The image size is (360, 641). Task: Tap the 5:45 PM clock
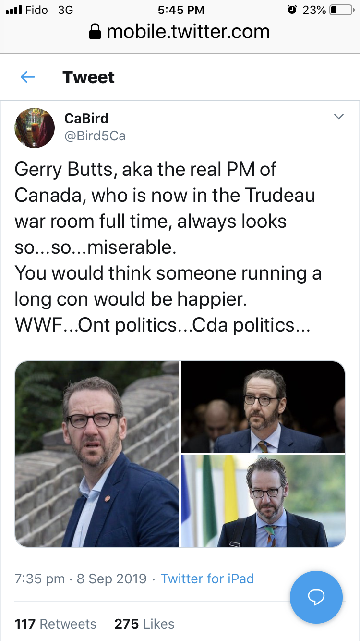(x=181, y=10)
